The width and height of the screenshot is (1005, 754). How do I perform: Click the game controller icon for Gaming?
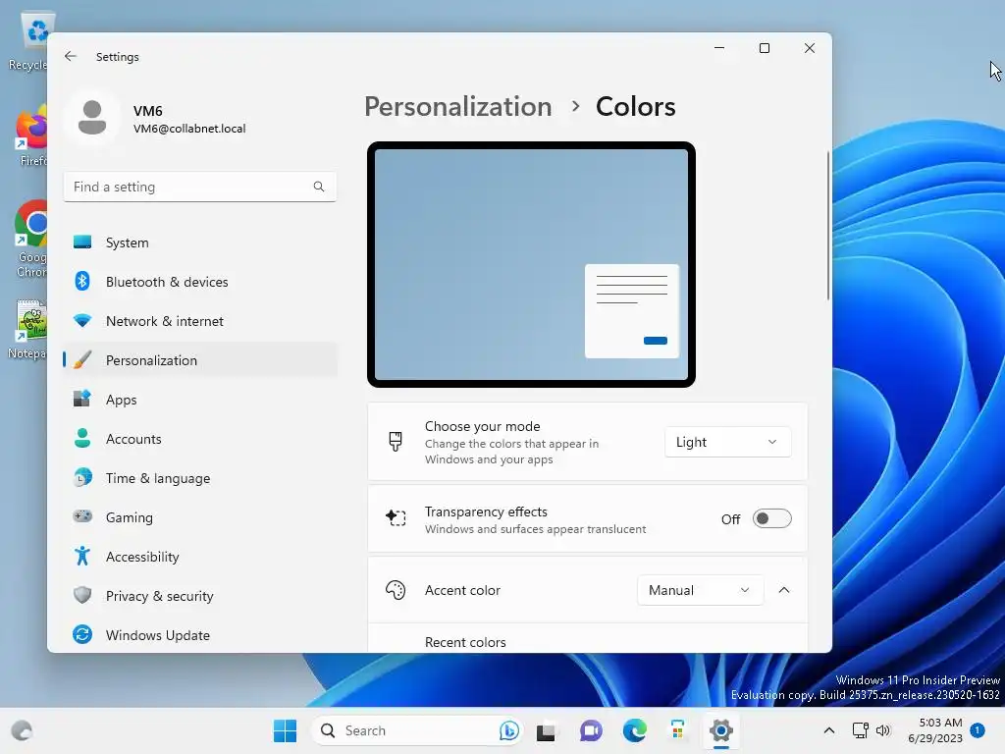tap(82, 516)
